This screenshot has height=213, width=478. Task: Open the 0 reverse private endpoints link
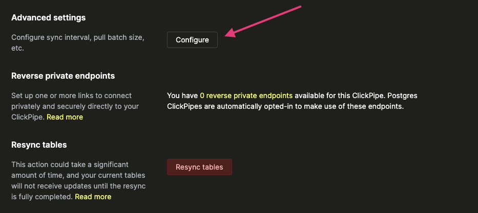click(246, 96)
